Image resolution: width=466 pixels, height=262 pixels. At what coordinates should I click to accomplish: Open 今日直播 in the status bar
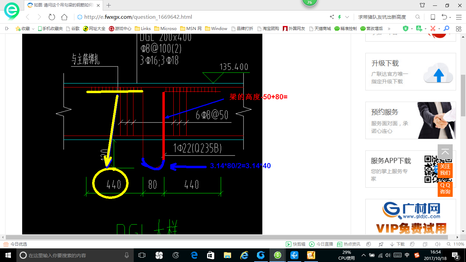(x=321, y=244)
